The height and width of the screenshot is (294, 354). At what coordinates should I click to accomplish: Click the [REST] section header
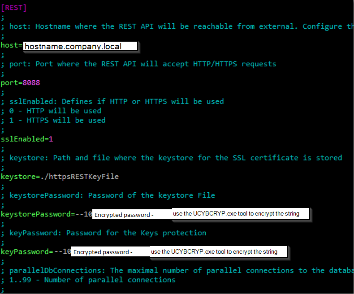14,8
